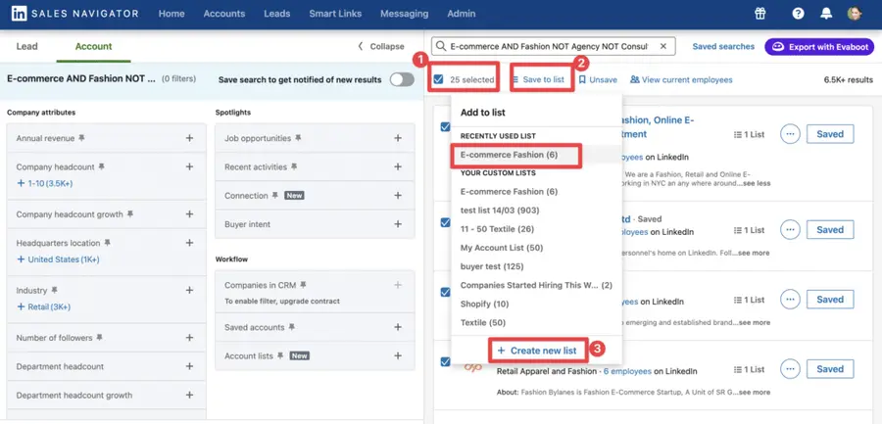Click View current employees
This screenshot has width=882, height=424.
681,80
